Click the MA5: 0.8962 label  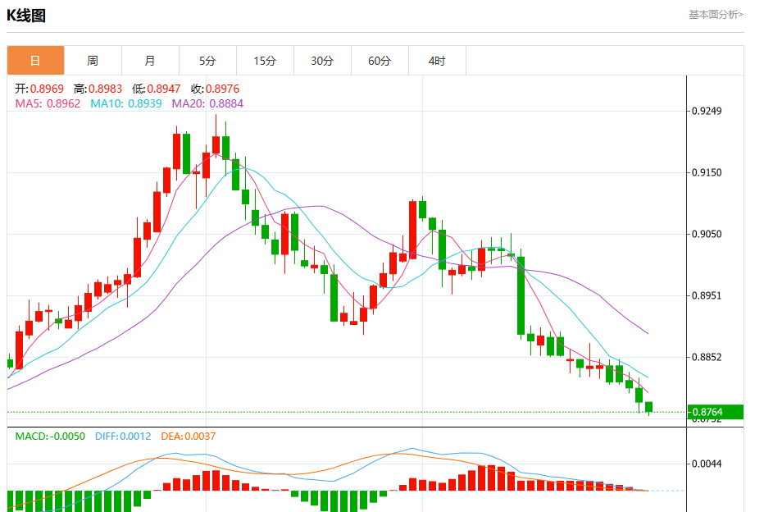[48, 103]
